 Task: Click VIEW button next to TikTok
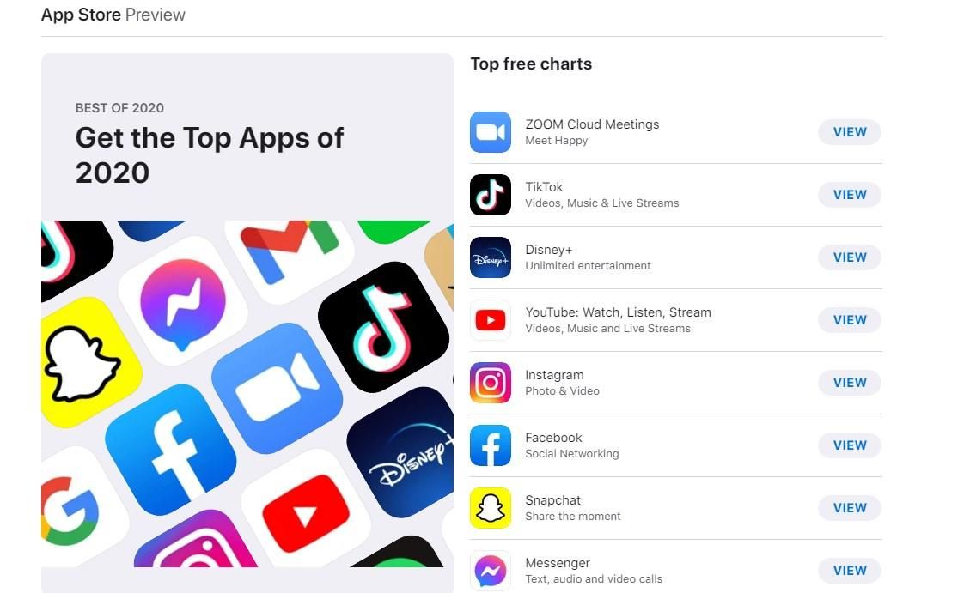850,195
